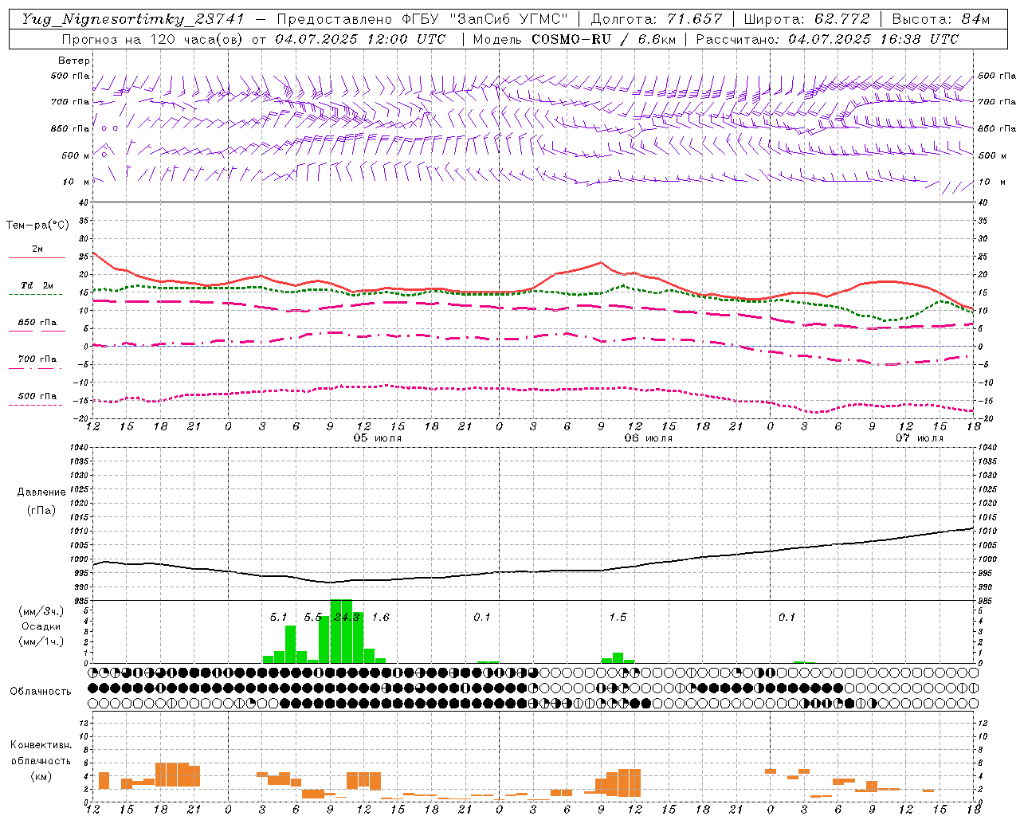Select the 5.5 precipitation total
Viewport: 1020px width, 816px height.
[313, 618]
